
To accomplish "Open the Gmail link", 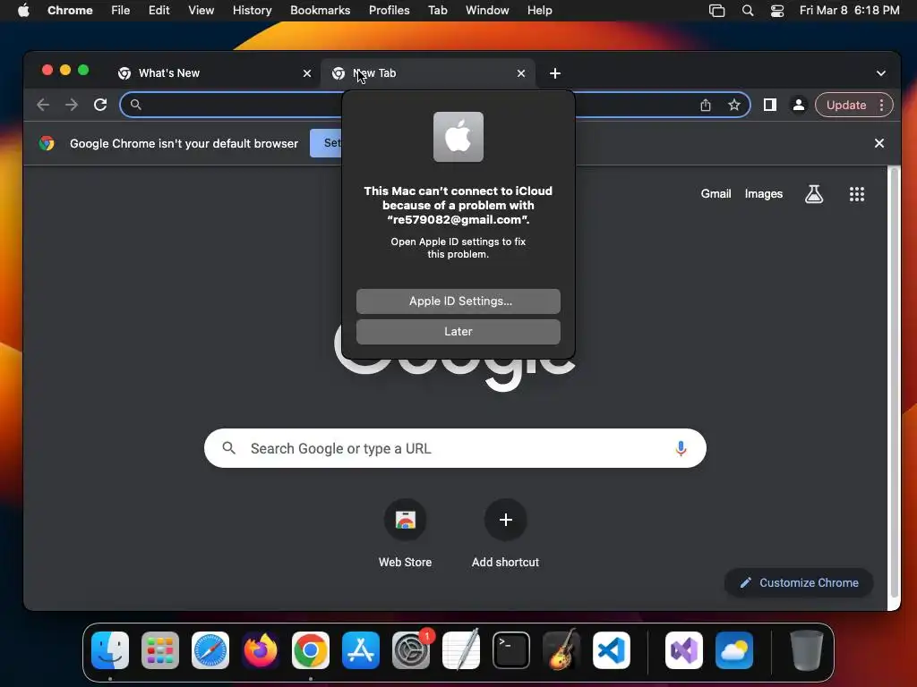I will click(716, 194).
